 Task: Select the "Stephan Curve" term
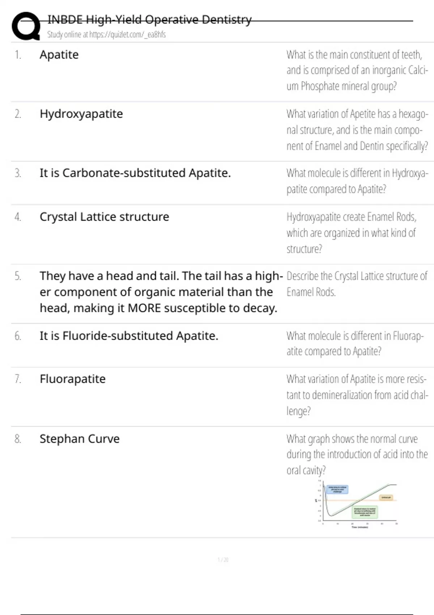[80, 439]
